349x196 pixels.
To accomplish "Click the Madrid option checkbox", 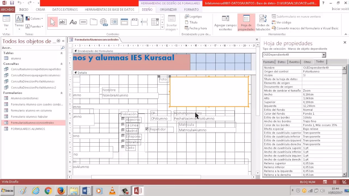I will [123, 130].
